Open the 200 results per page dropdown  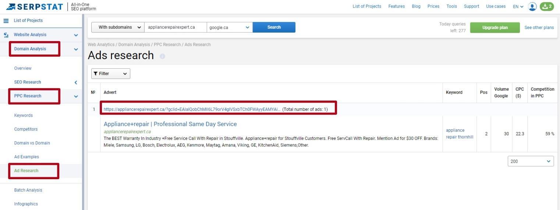click(x=531, y=162)
